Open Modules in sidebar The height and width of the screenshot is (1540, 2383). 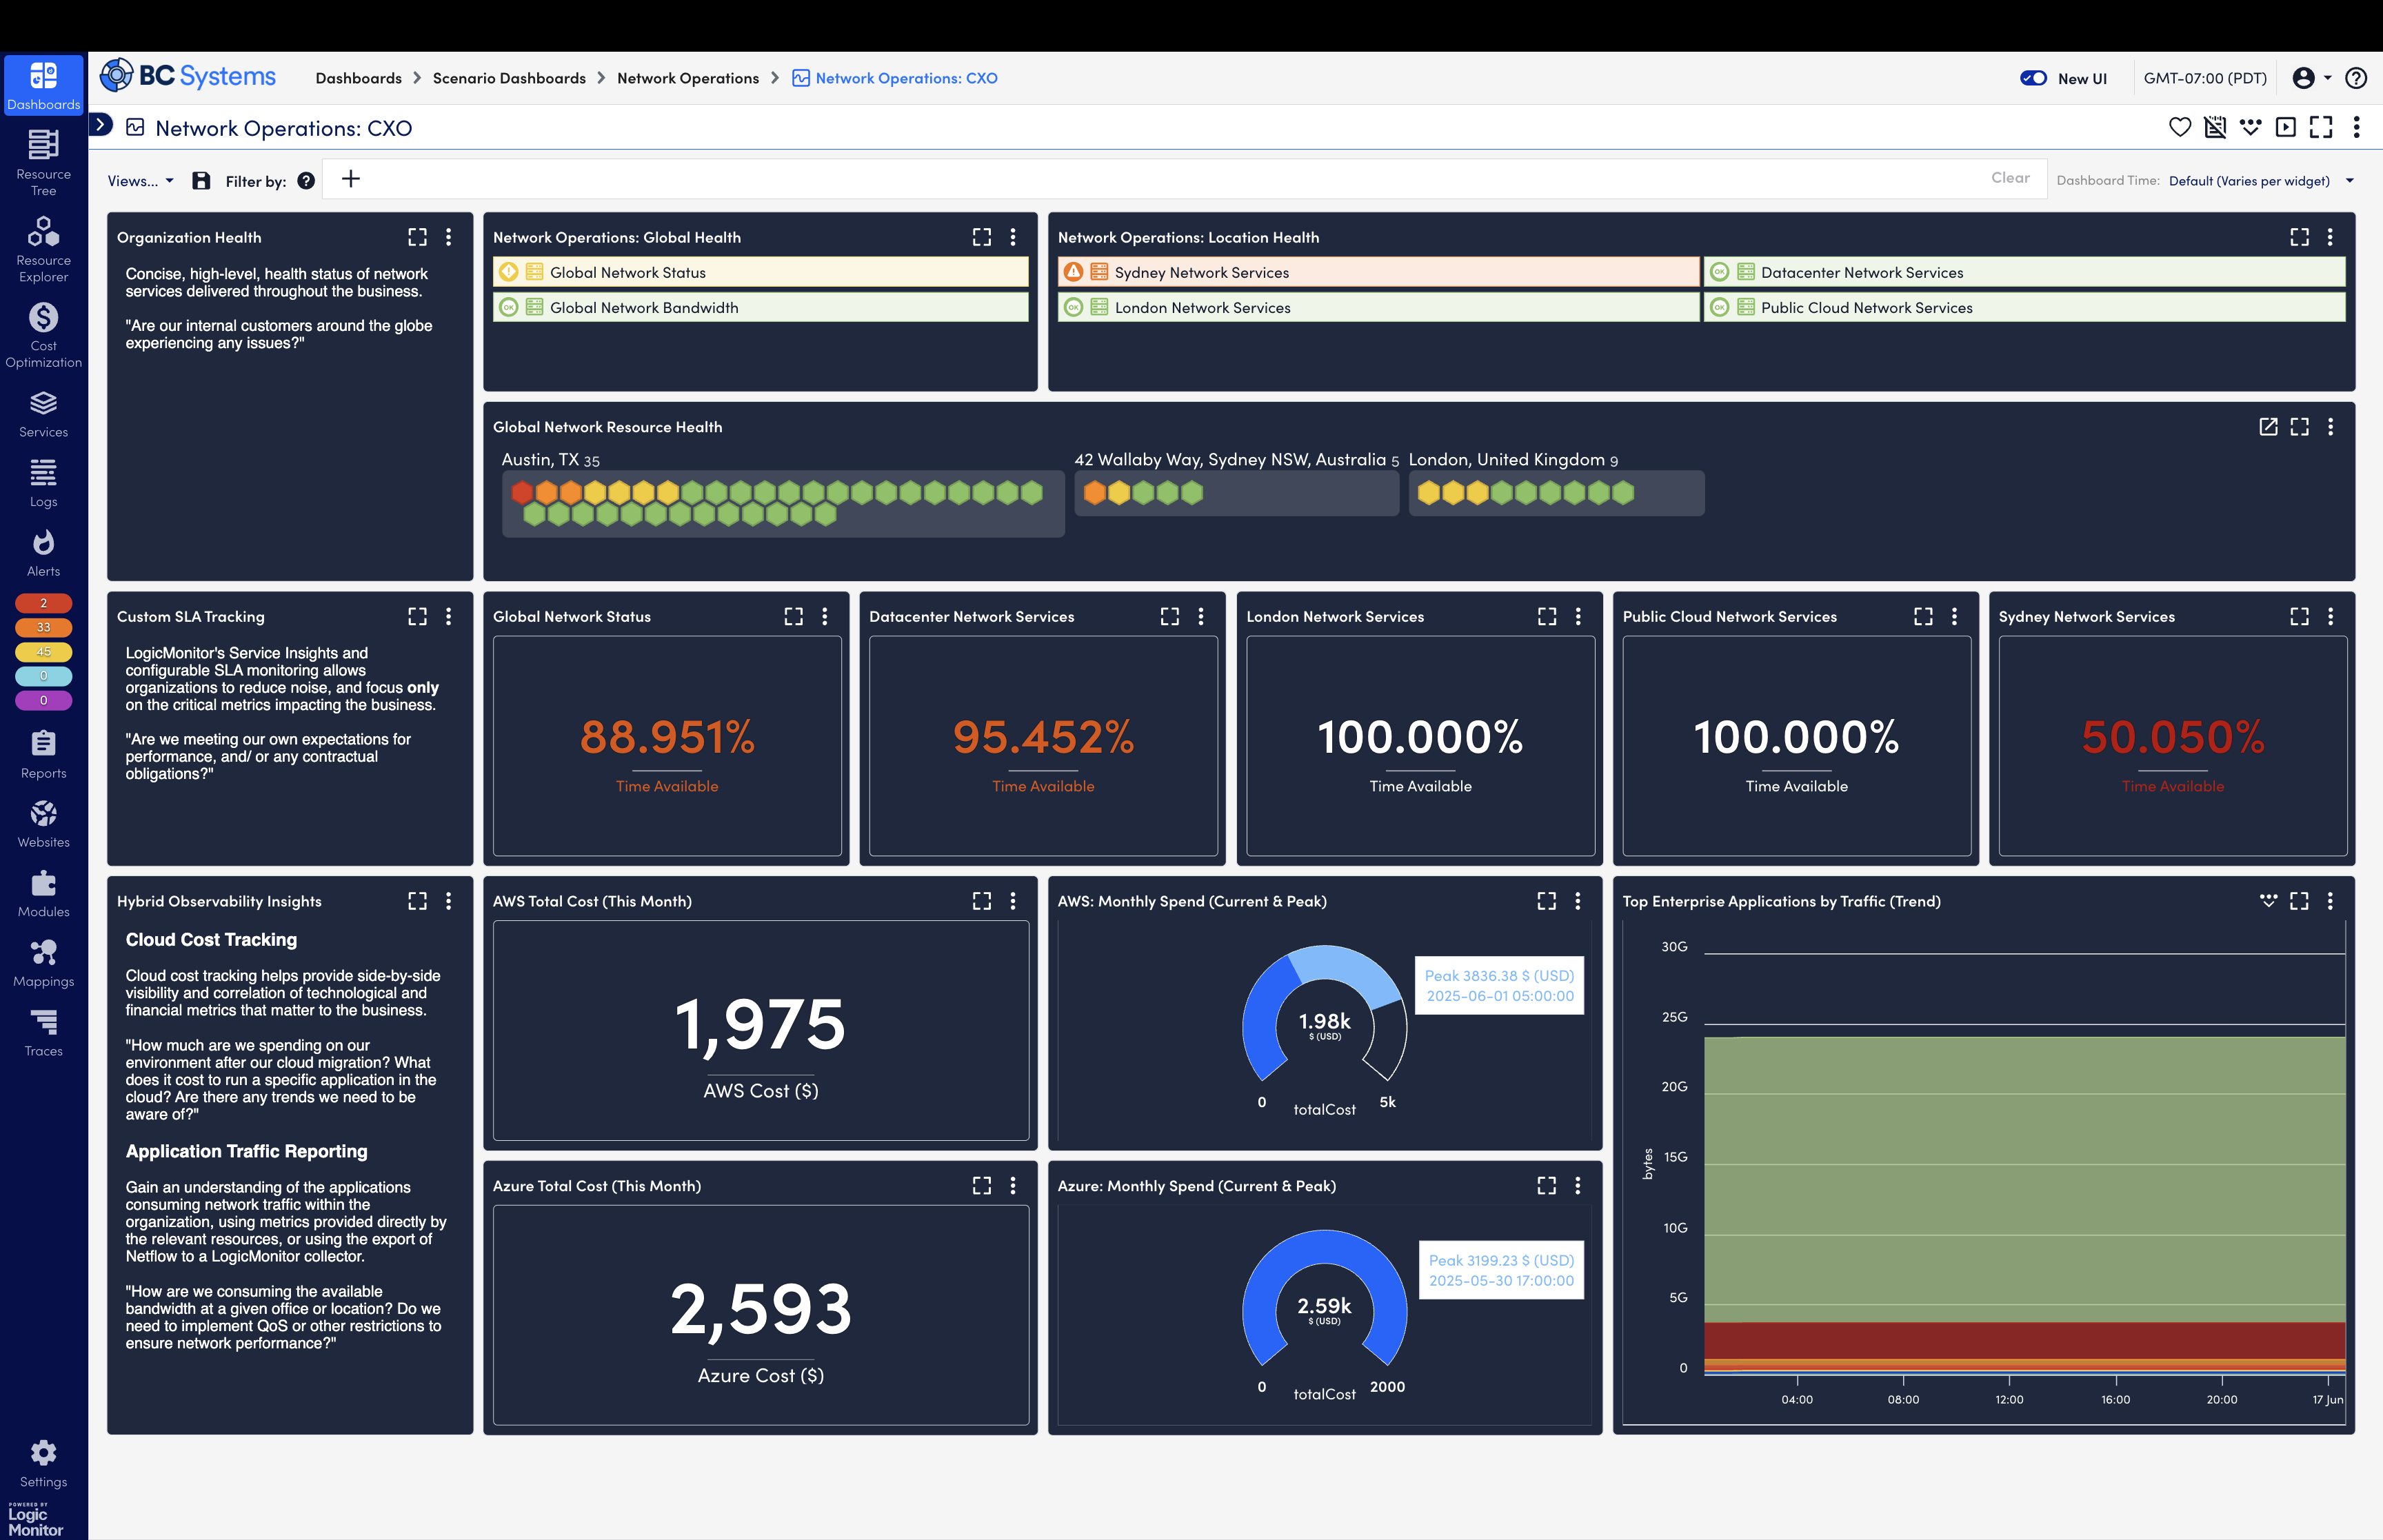pos(43,894)
